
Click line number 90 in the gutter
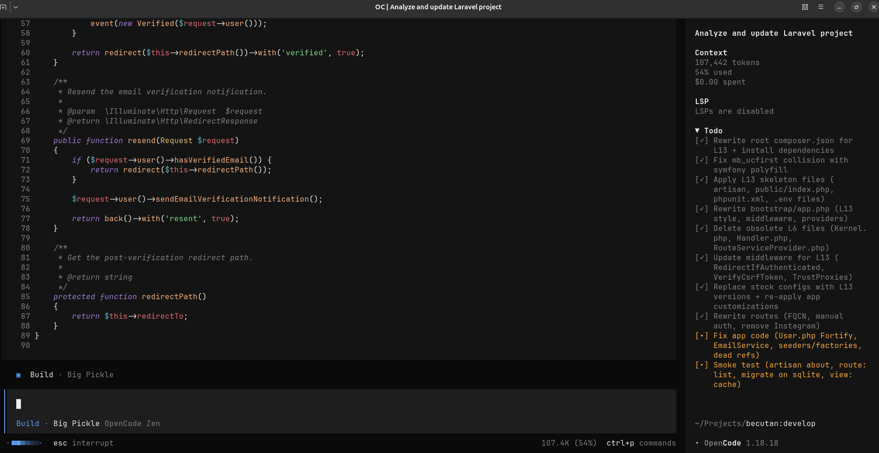[25, 345]
